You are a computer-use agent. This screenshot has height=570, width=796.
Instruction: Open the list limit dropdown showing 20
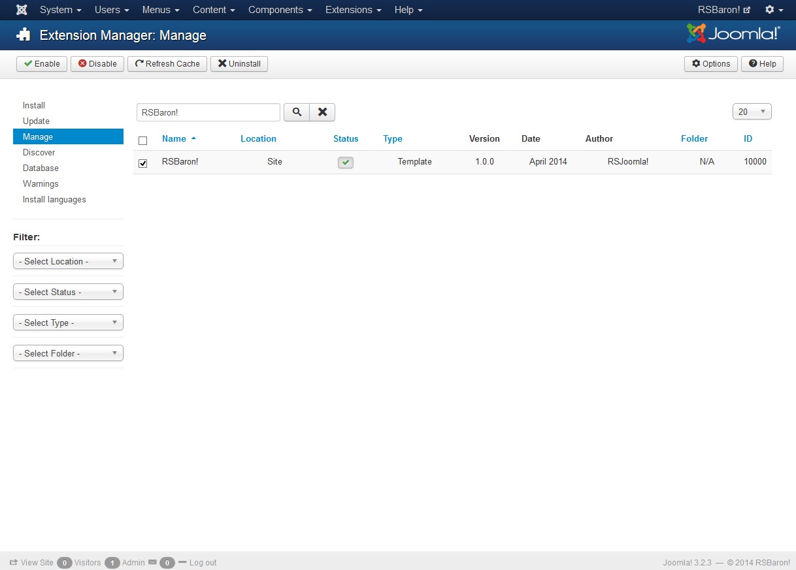click(x=752, y=112)
